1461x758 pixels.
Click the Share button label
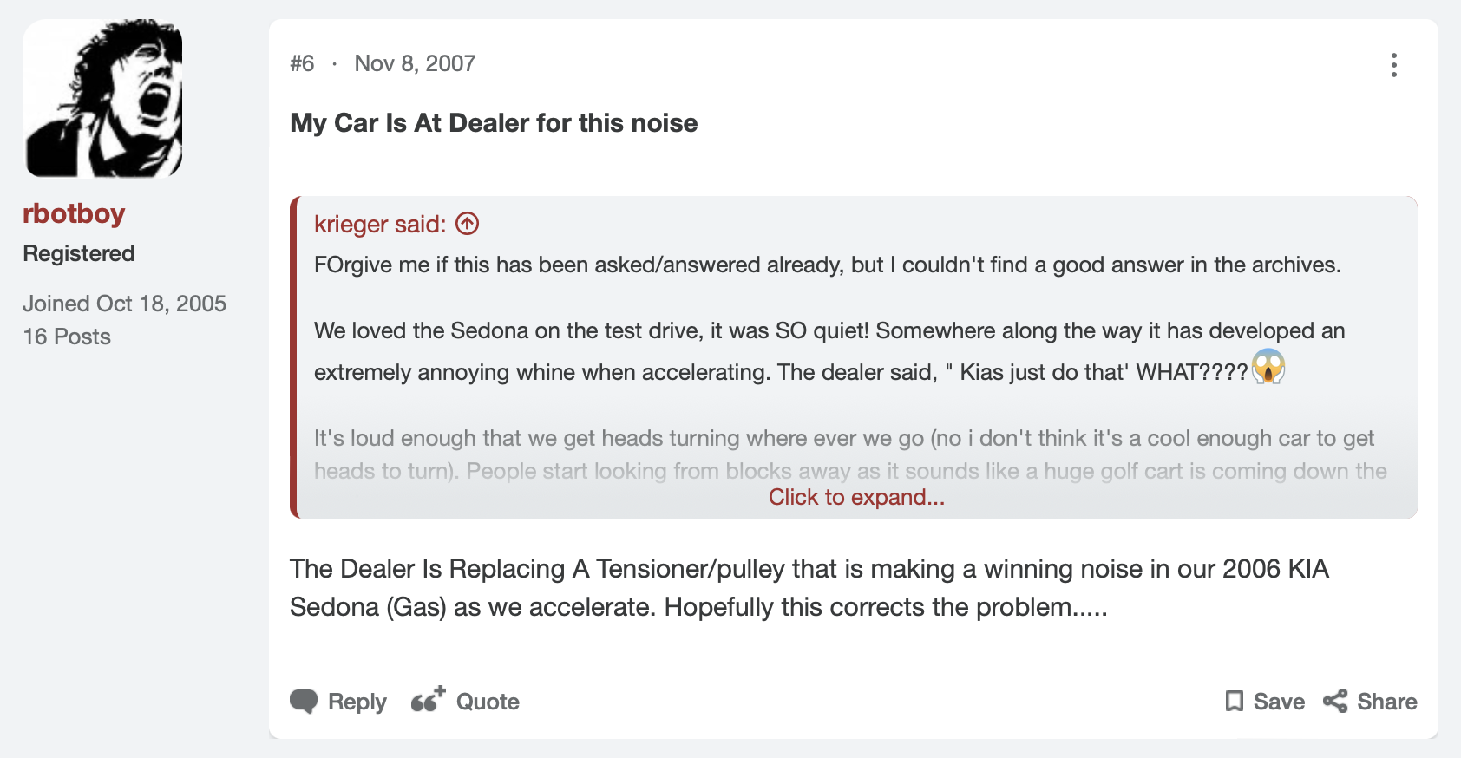[x=1386, y=702]
